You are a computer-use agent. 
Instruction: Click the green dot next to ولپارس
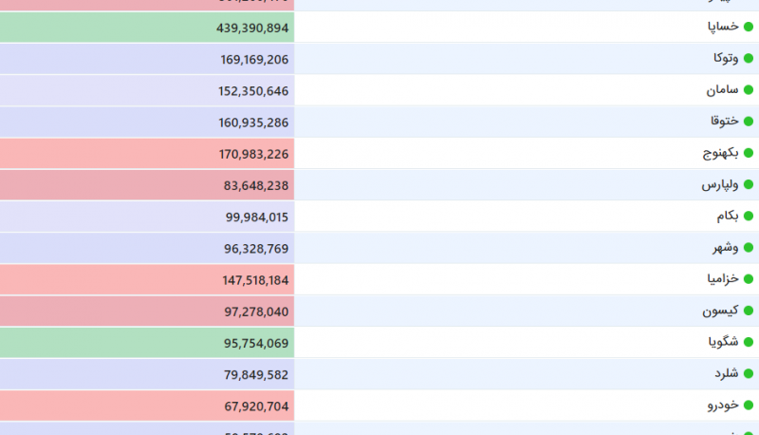pos(749,184)
